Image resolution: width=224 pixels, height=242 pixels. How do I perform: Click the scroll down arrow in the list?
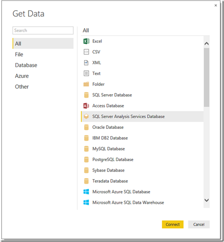tap(206, 200)
